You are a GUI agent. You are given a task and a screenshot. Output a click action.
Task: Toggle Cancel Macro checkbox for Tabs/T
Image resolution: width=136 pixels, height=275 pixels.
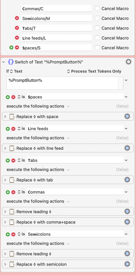[97, 28]
